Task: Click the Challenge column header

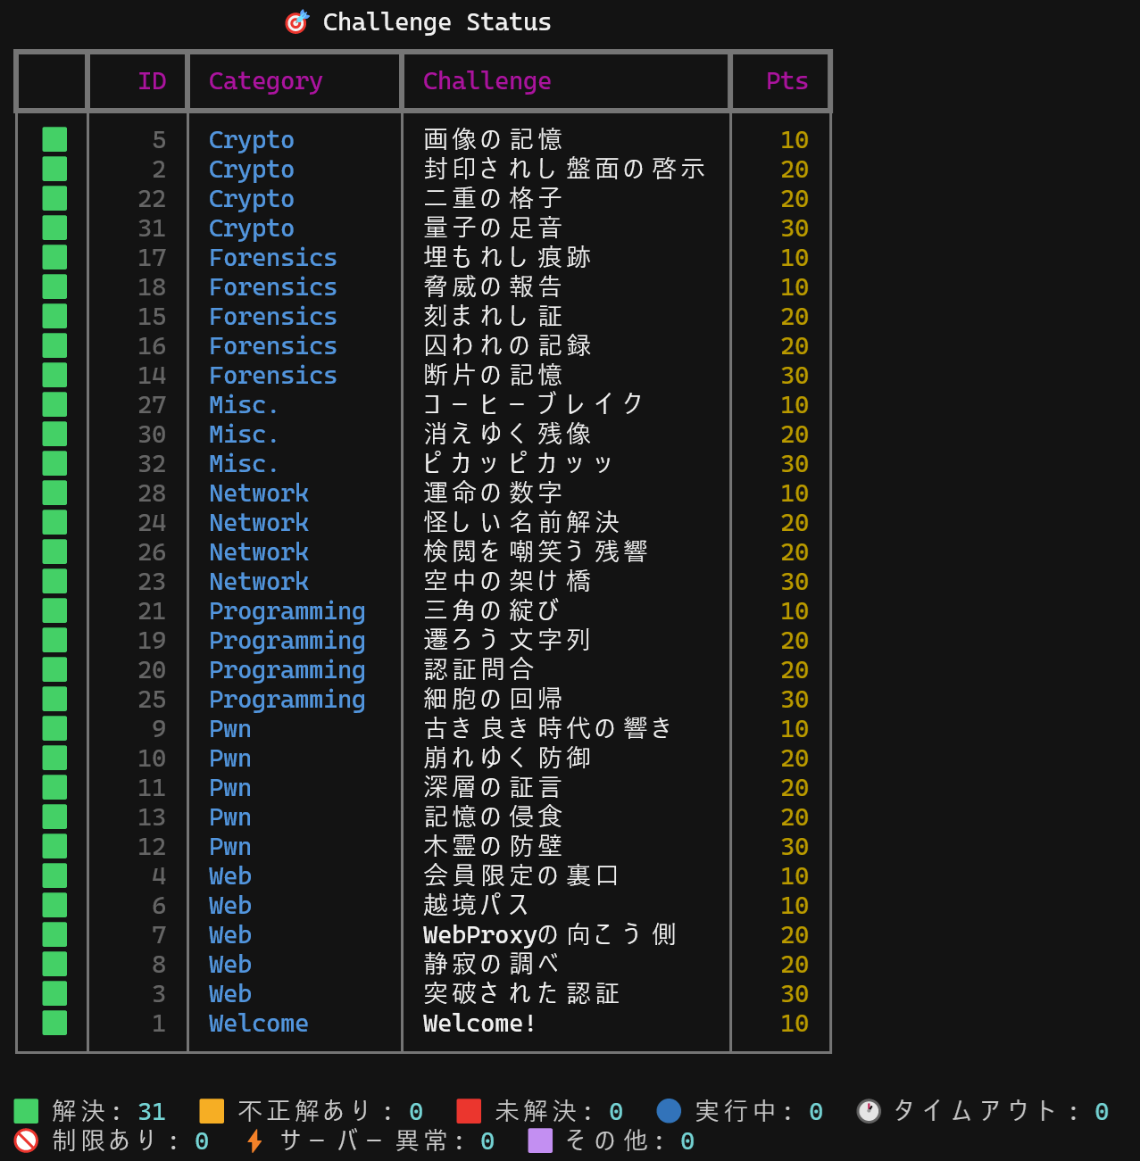Action: coord(487,81)
